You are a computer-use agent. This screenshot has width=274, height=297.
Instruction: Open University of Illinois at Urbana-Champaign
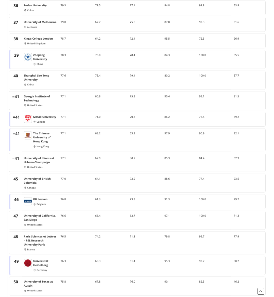click(x=39, y=160)
